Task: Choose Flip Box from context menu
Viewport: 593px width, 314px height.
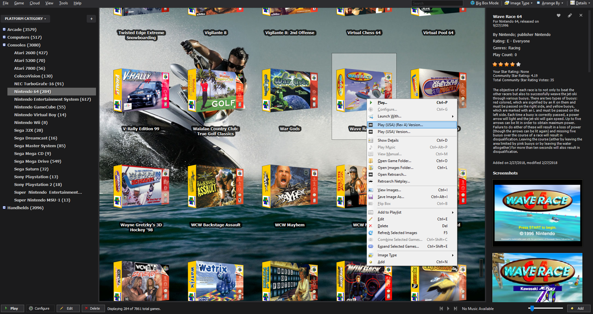Action: 412,204
